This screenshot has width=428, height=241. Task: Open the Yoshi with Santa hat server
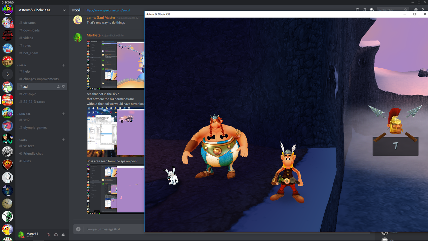pyautogui.click(x=7, y=87)
